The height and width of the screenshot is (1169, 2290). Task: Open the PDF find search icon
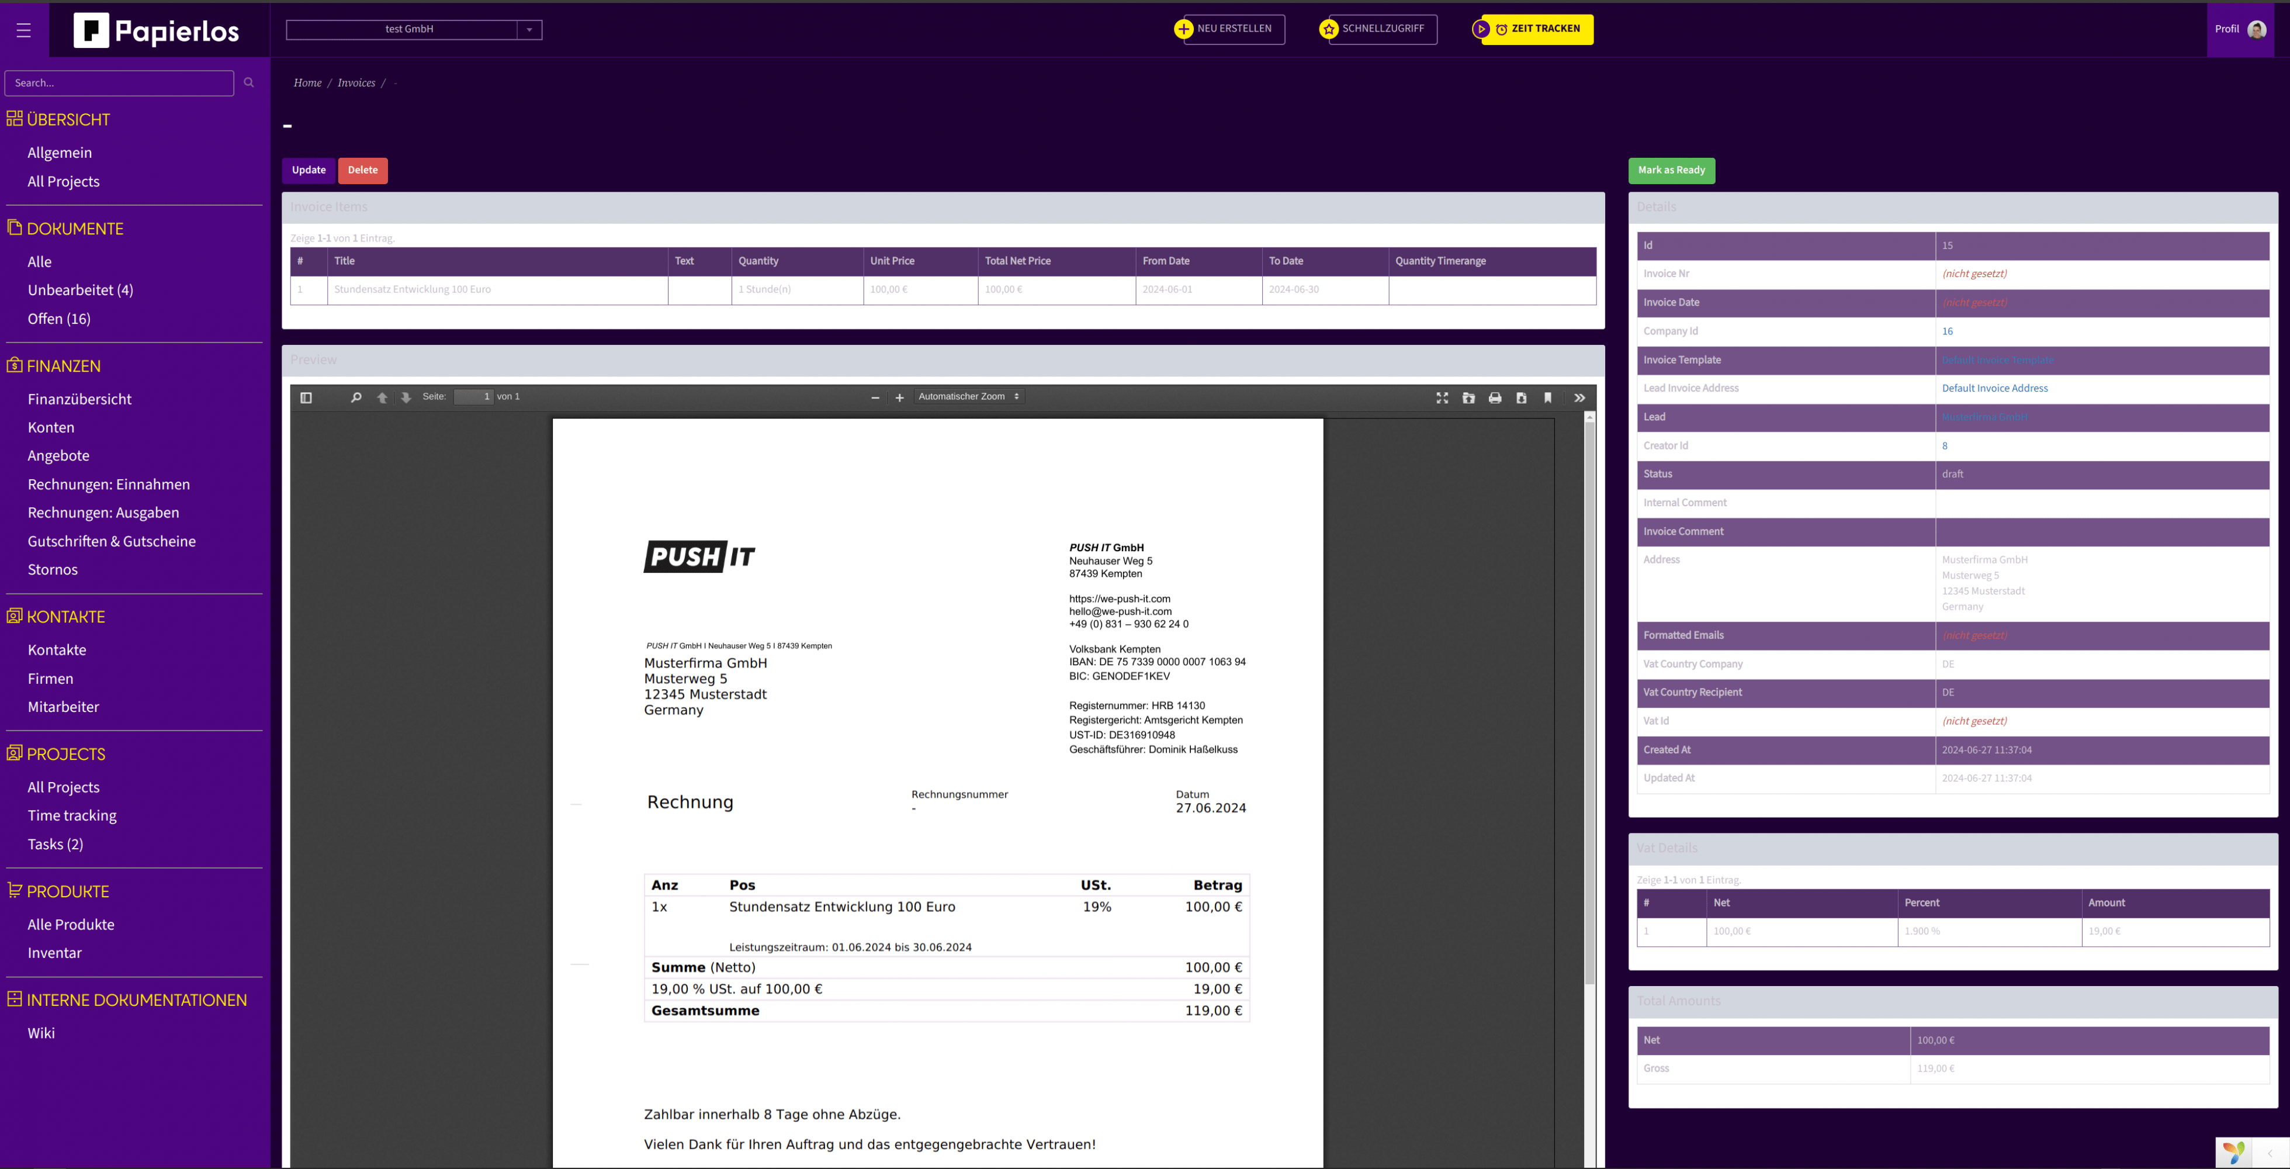[x=356, y=397]
